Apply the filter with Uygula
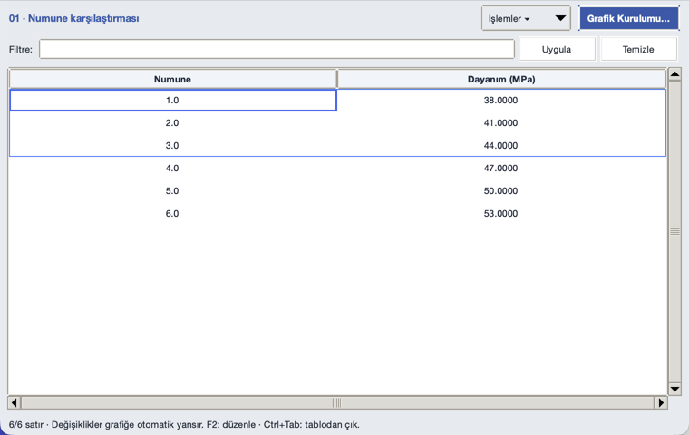 (x=558, y=49)
